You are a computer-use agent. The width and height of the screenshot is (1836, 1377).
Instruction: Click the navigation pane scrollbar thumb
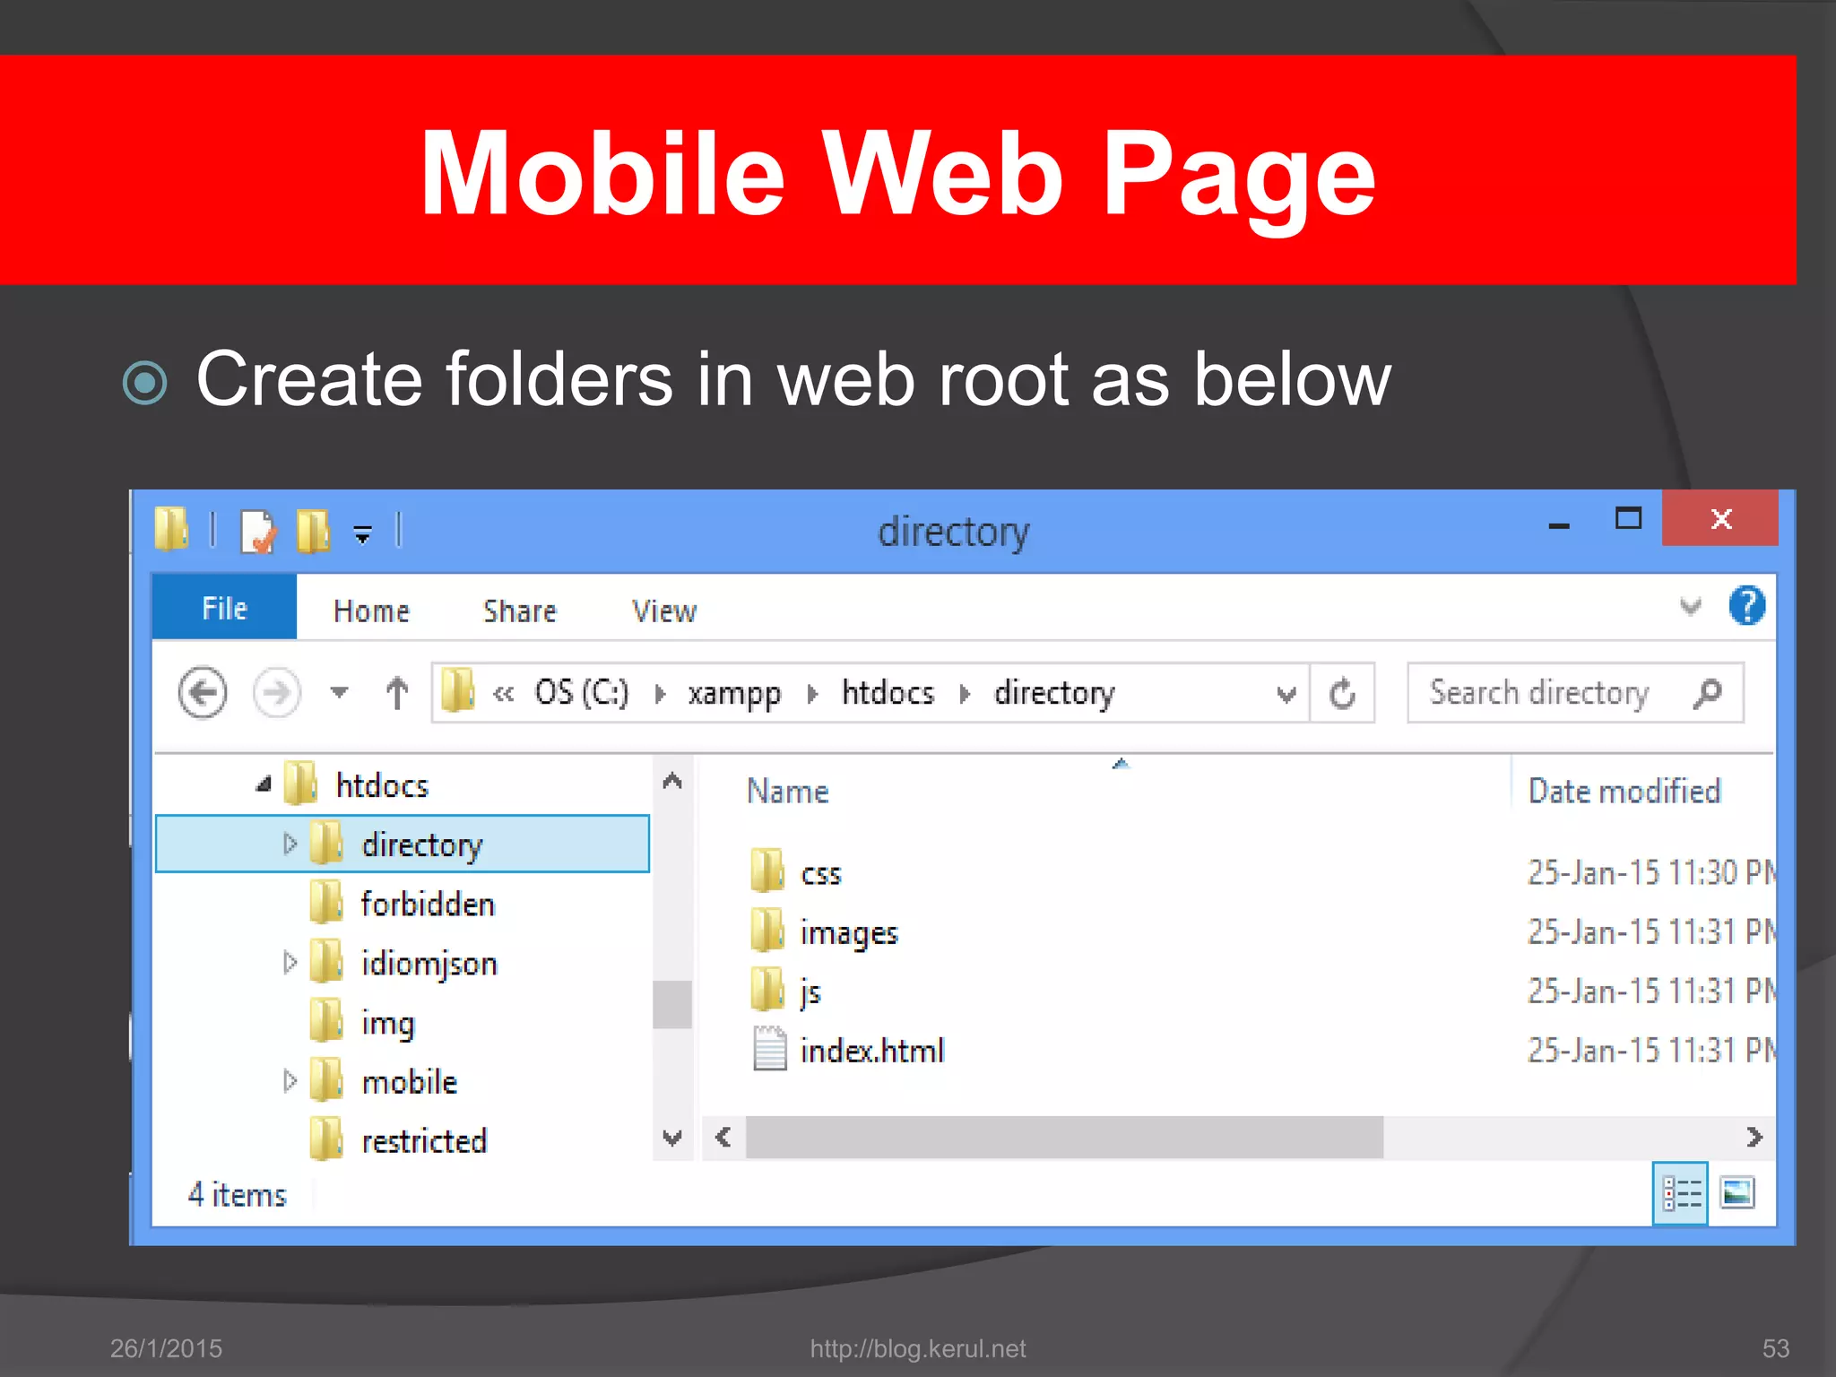click(x=672, y=1005)
